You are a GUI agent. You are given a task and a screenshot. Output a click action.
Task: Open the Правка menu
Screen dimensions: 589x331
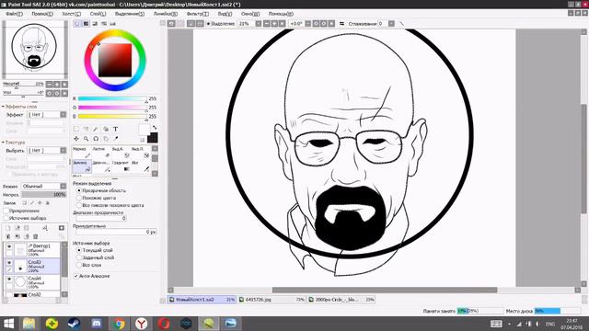42,14
